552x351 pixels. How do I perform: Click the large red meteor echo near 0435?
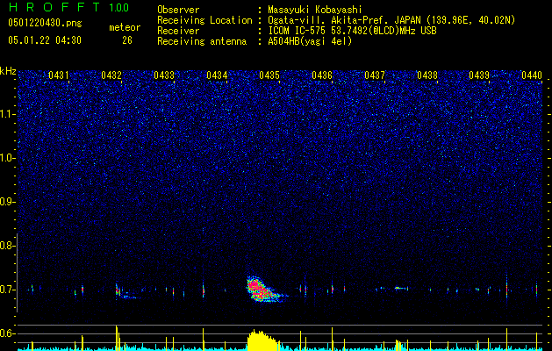tap(263, 290)
